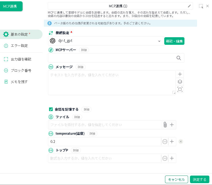The image size is (212, 185).
Task: Click into the メッセージ text area
Action: click(112, 82)
